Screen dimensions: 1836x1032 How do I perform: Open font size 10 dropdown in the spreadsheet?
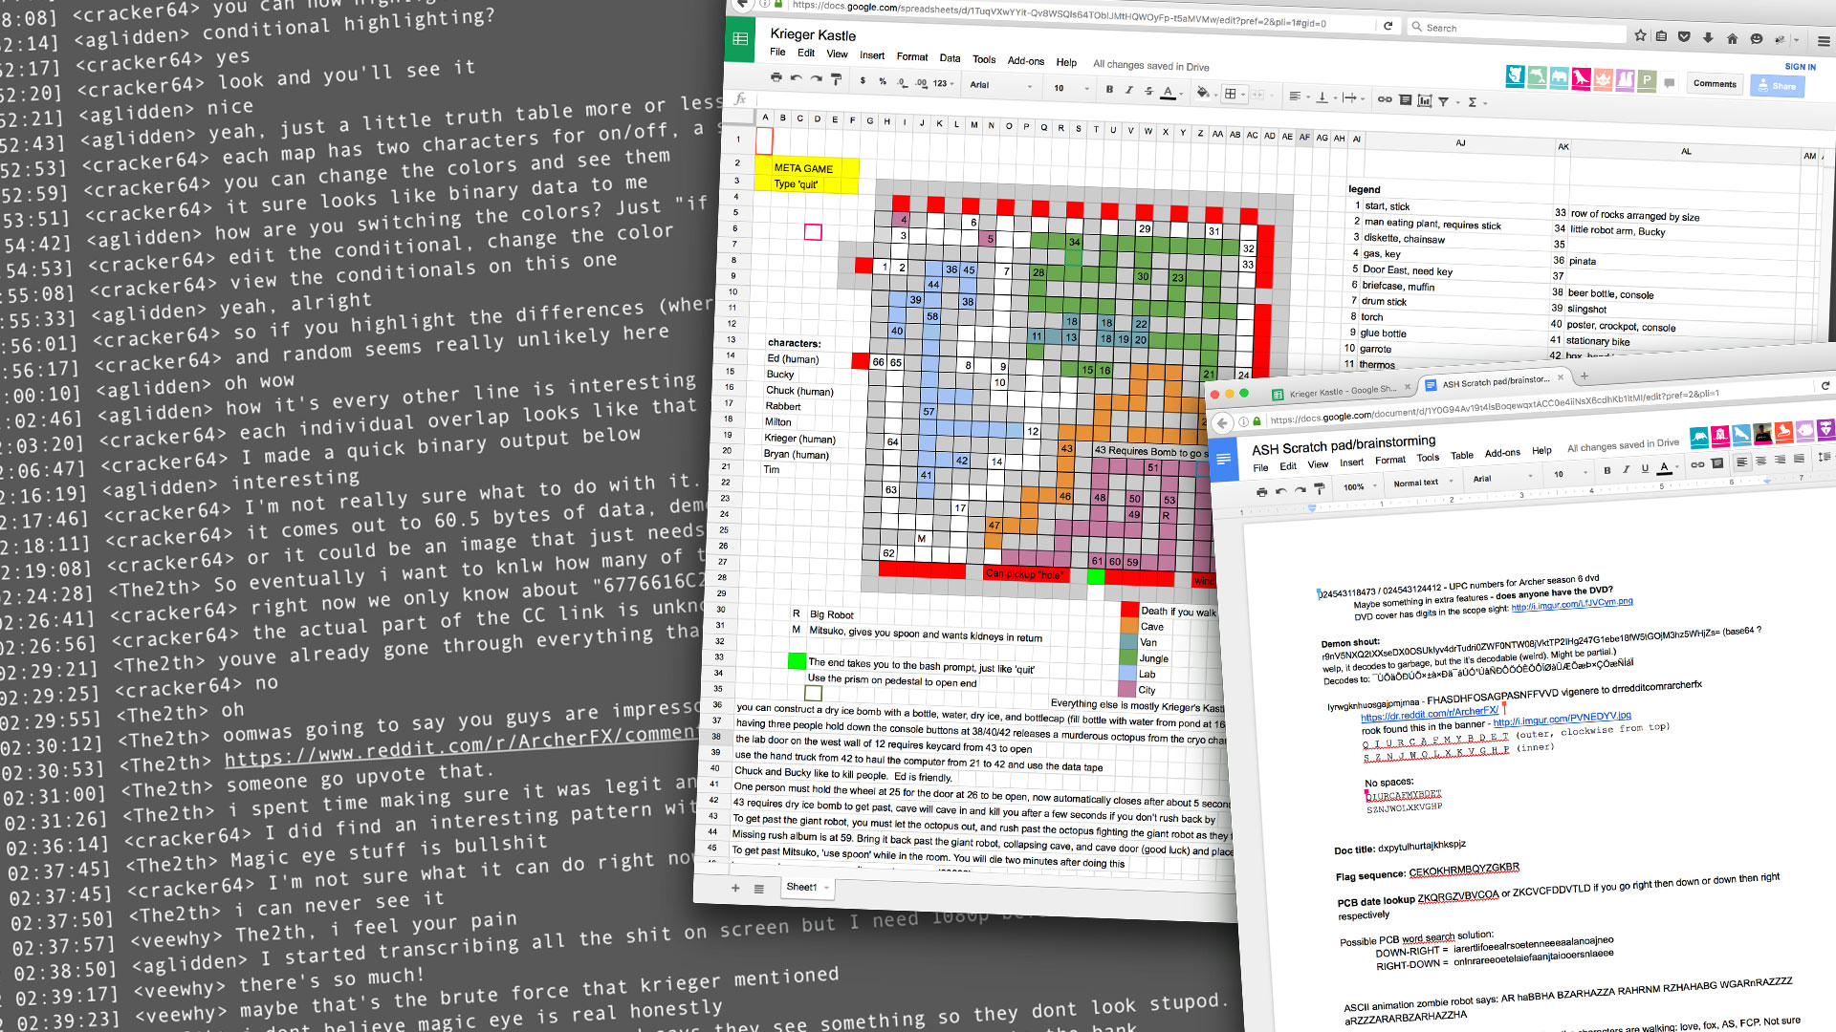[1071, 88]
